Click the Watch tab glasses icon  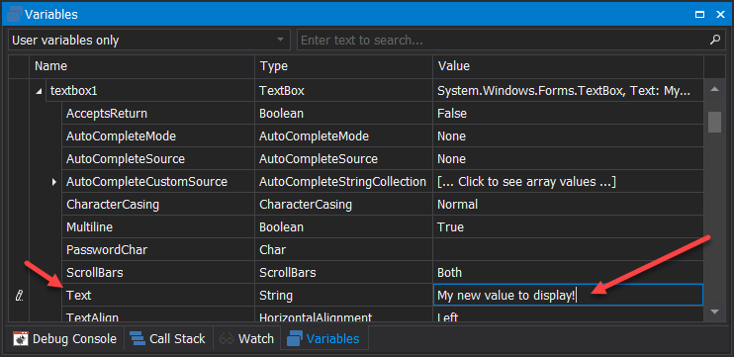point(227,338)
